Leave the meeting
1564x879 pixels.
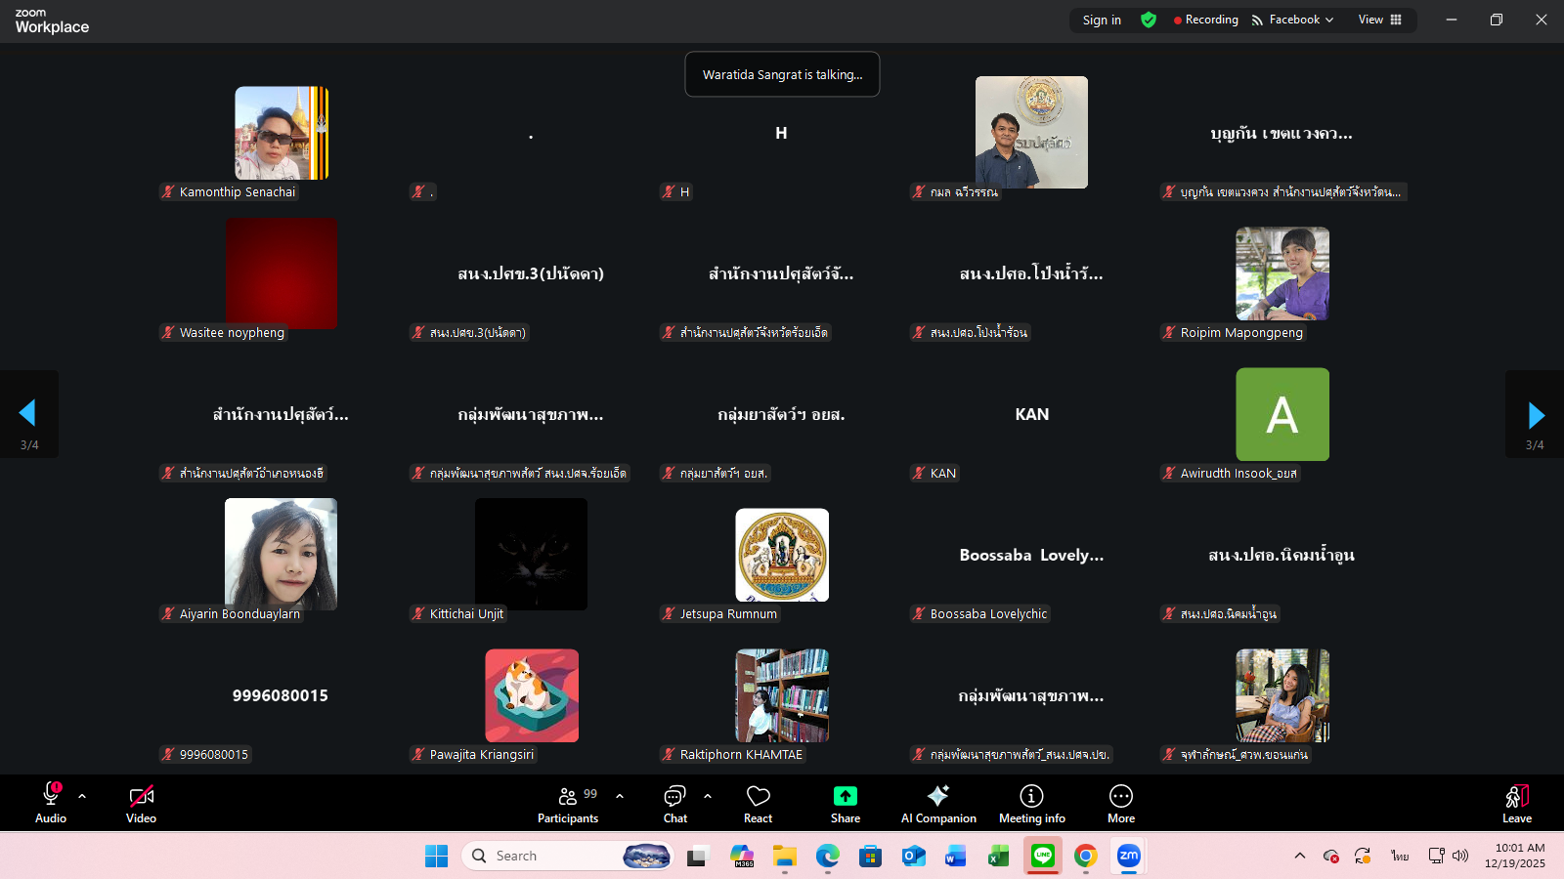pyautogui.click(x=1516, y=803)
